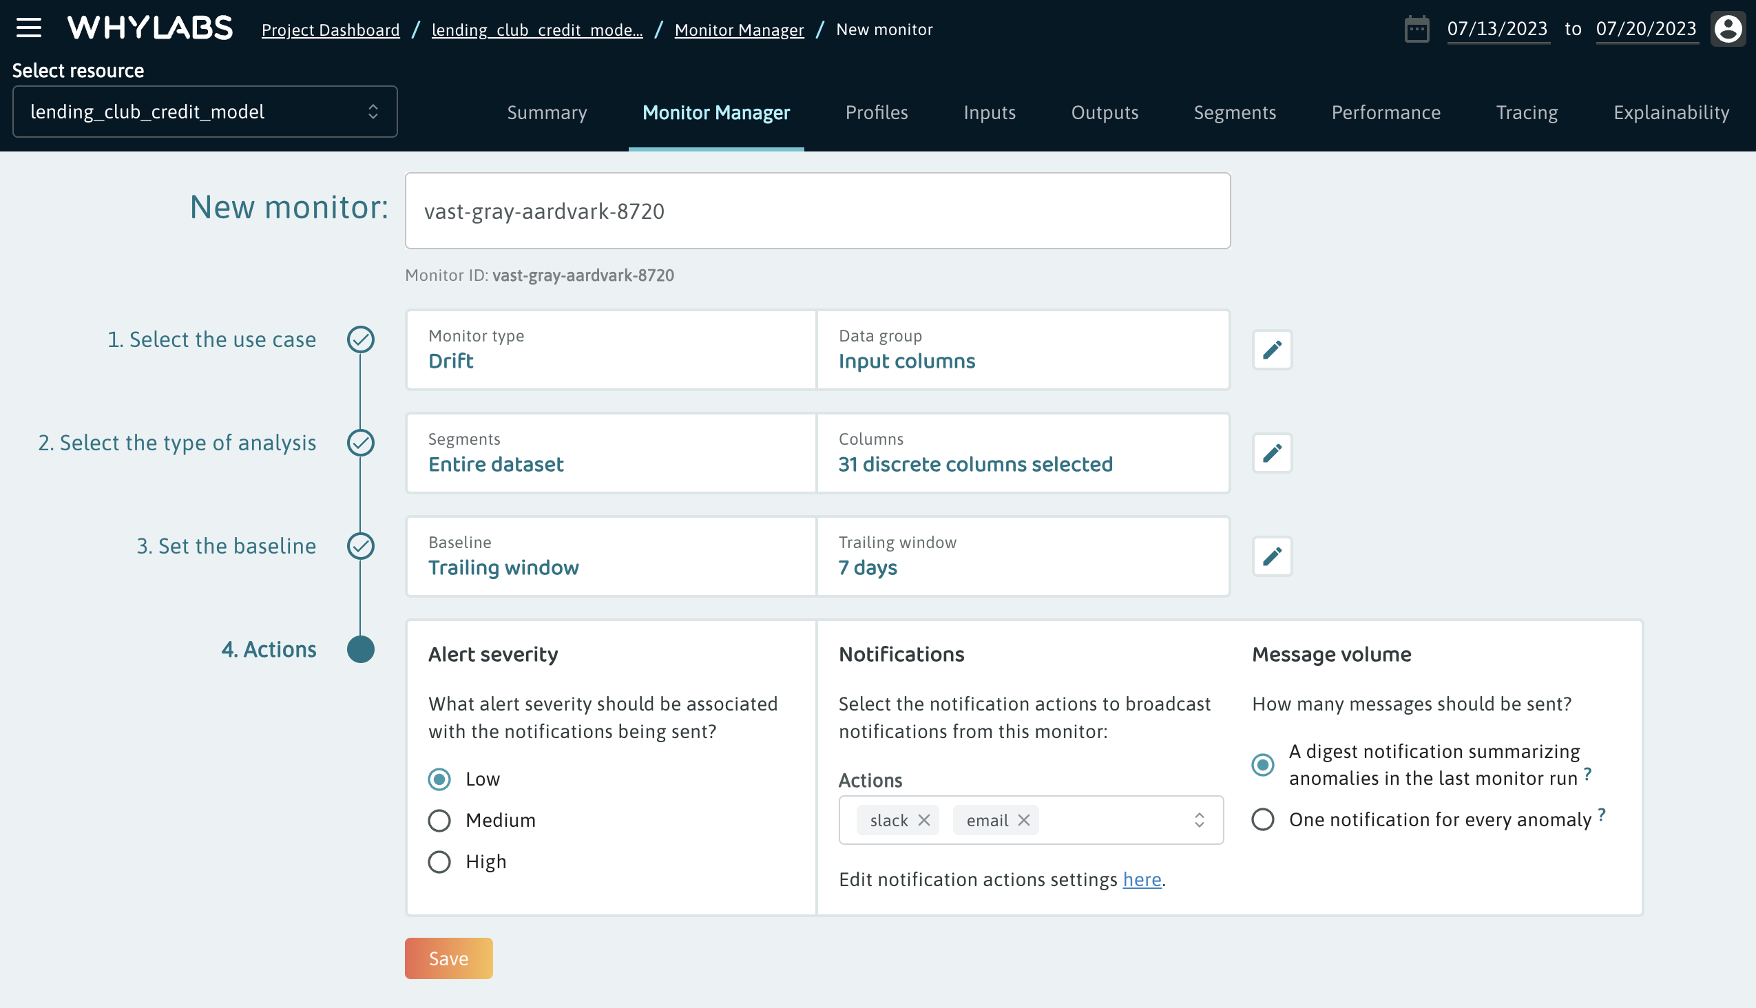Edit the use case with pencil icon

pos(1271,350)
